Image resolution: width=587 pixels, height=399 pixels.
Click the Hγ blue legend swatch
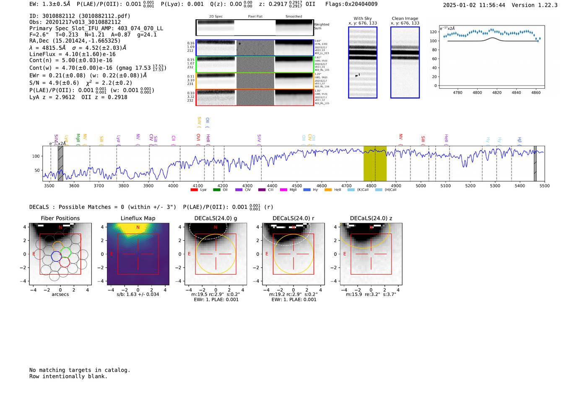[x=307, y=190]
